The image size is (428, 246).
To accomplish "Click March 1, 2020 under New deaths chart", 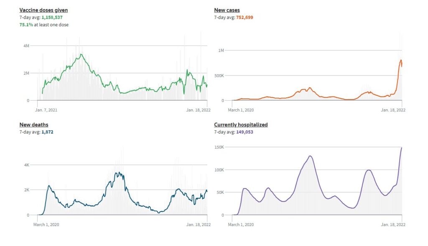I will click(x=46, y=225).
